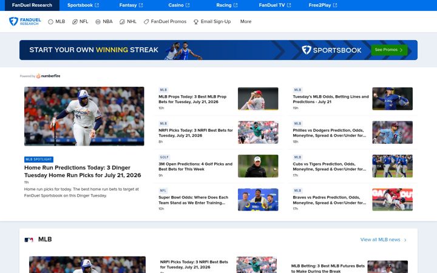
Task: Open Phillies vs Dodgers Prediction article
Action: tap(330, 133)
